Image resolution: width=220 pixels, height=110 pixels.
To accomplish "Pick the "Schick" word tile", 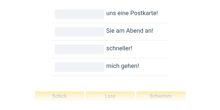I will coord(60,96).
